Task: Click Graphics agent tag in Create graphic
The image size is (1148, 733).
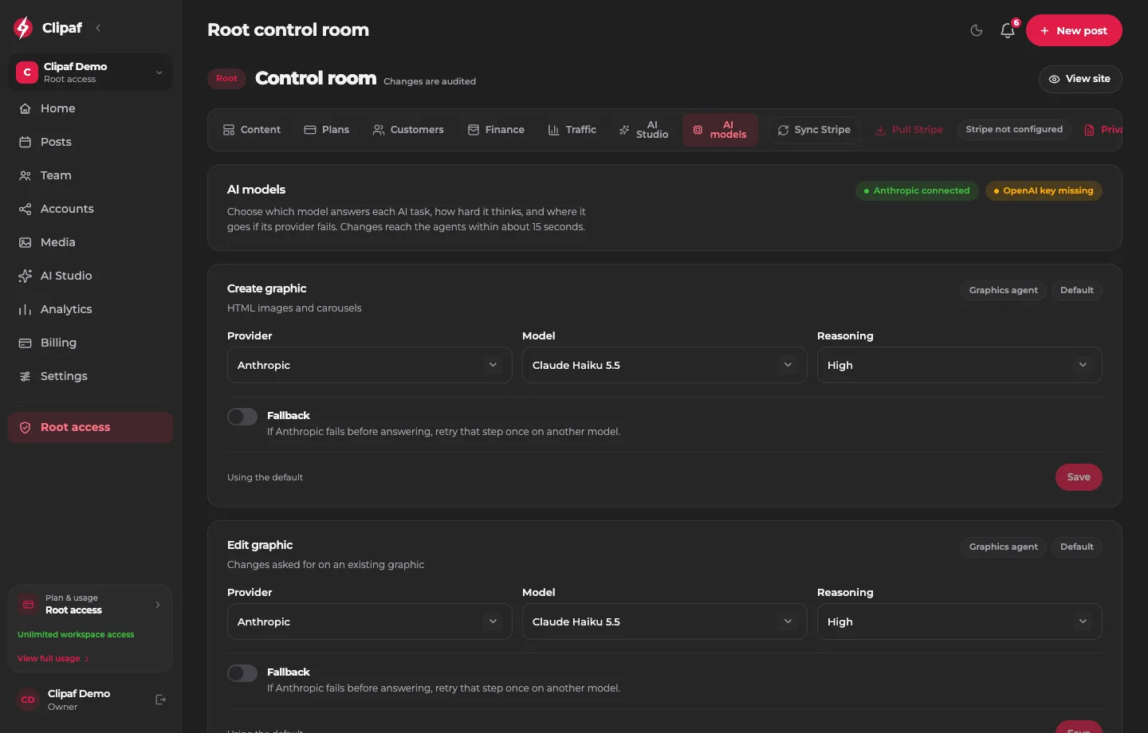Action: tap(1003, 290)
